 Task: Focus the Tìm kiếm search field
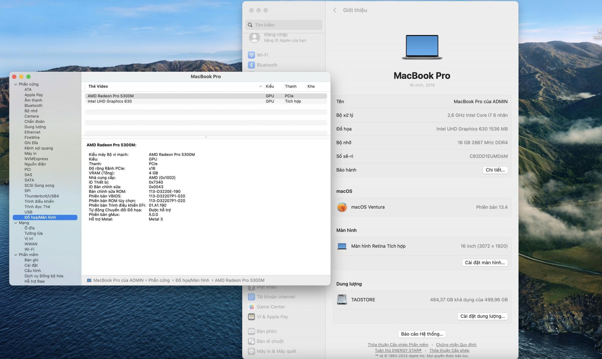[x=284, y=25]
